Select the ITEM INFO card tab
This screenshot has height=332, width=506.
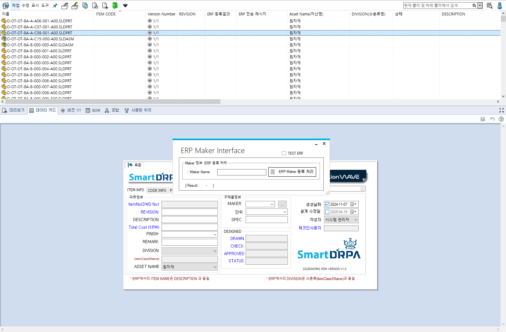tap(135, 190)
